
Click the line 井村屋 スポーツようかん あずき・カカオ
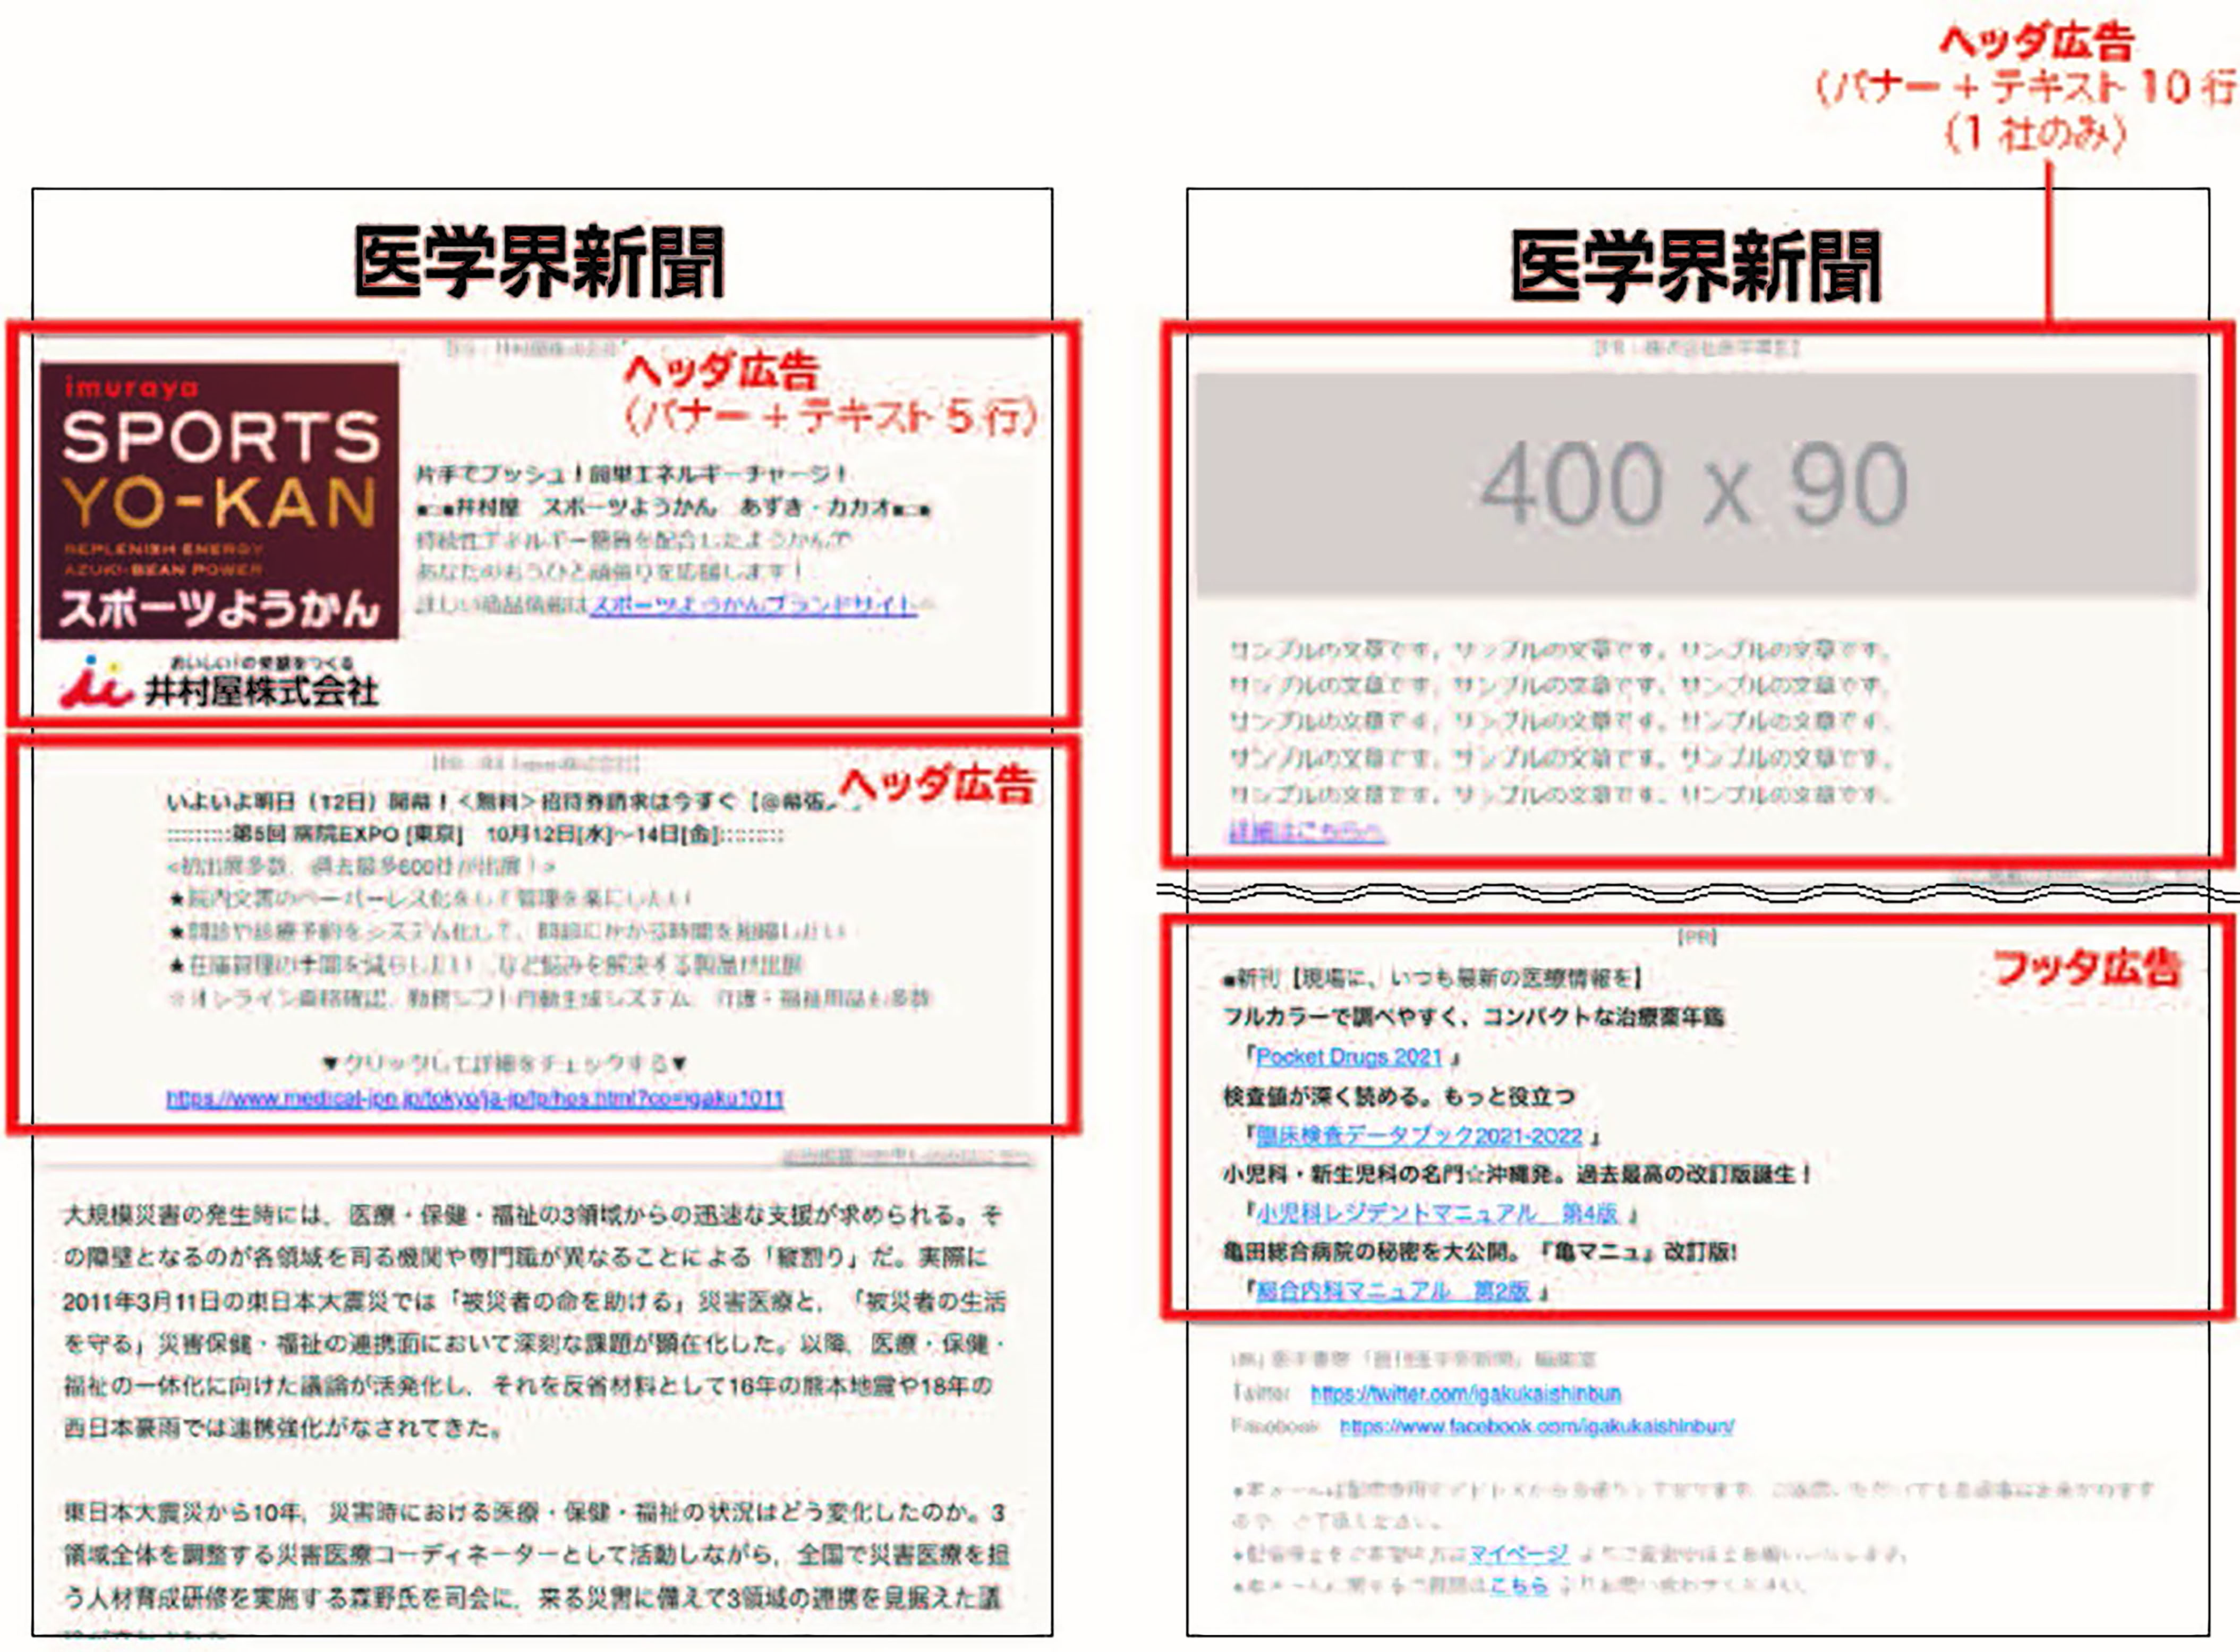[674, 507]
